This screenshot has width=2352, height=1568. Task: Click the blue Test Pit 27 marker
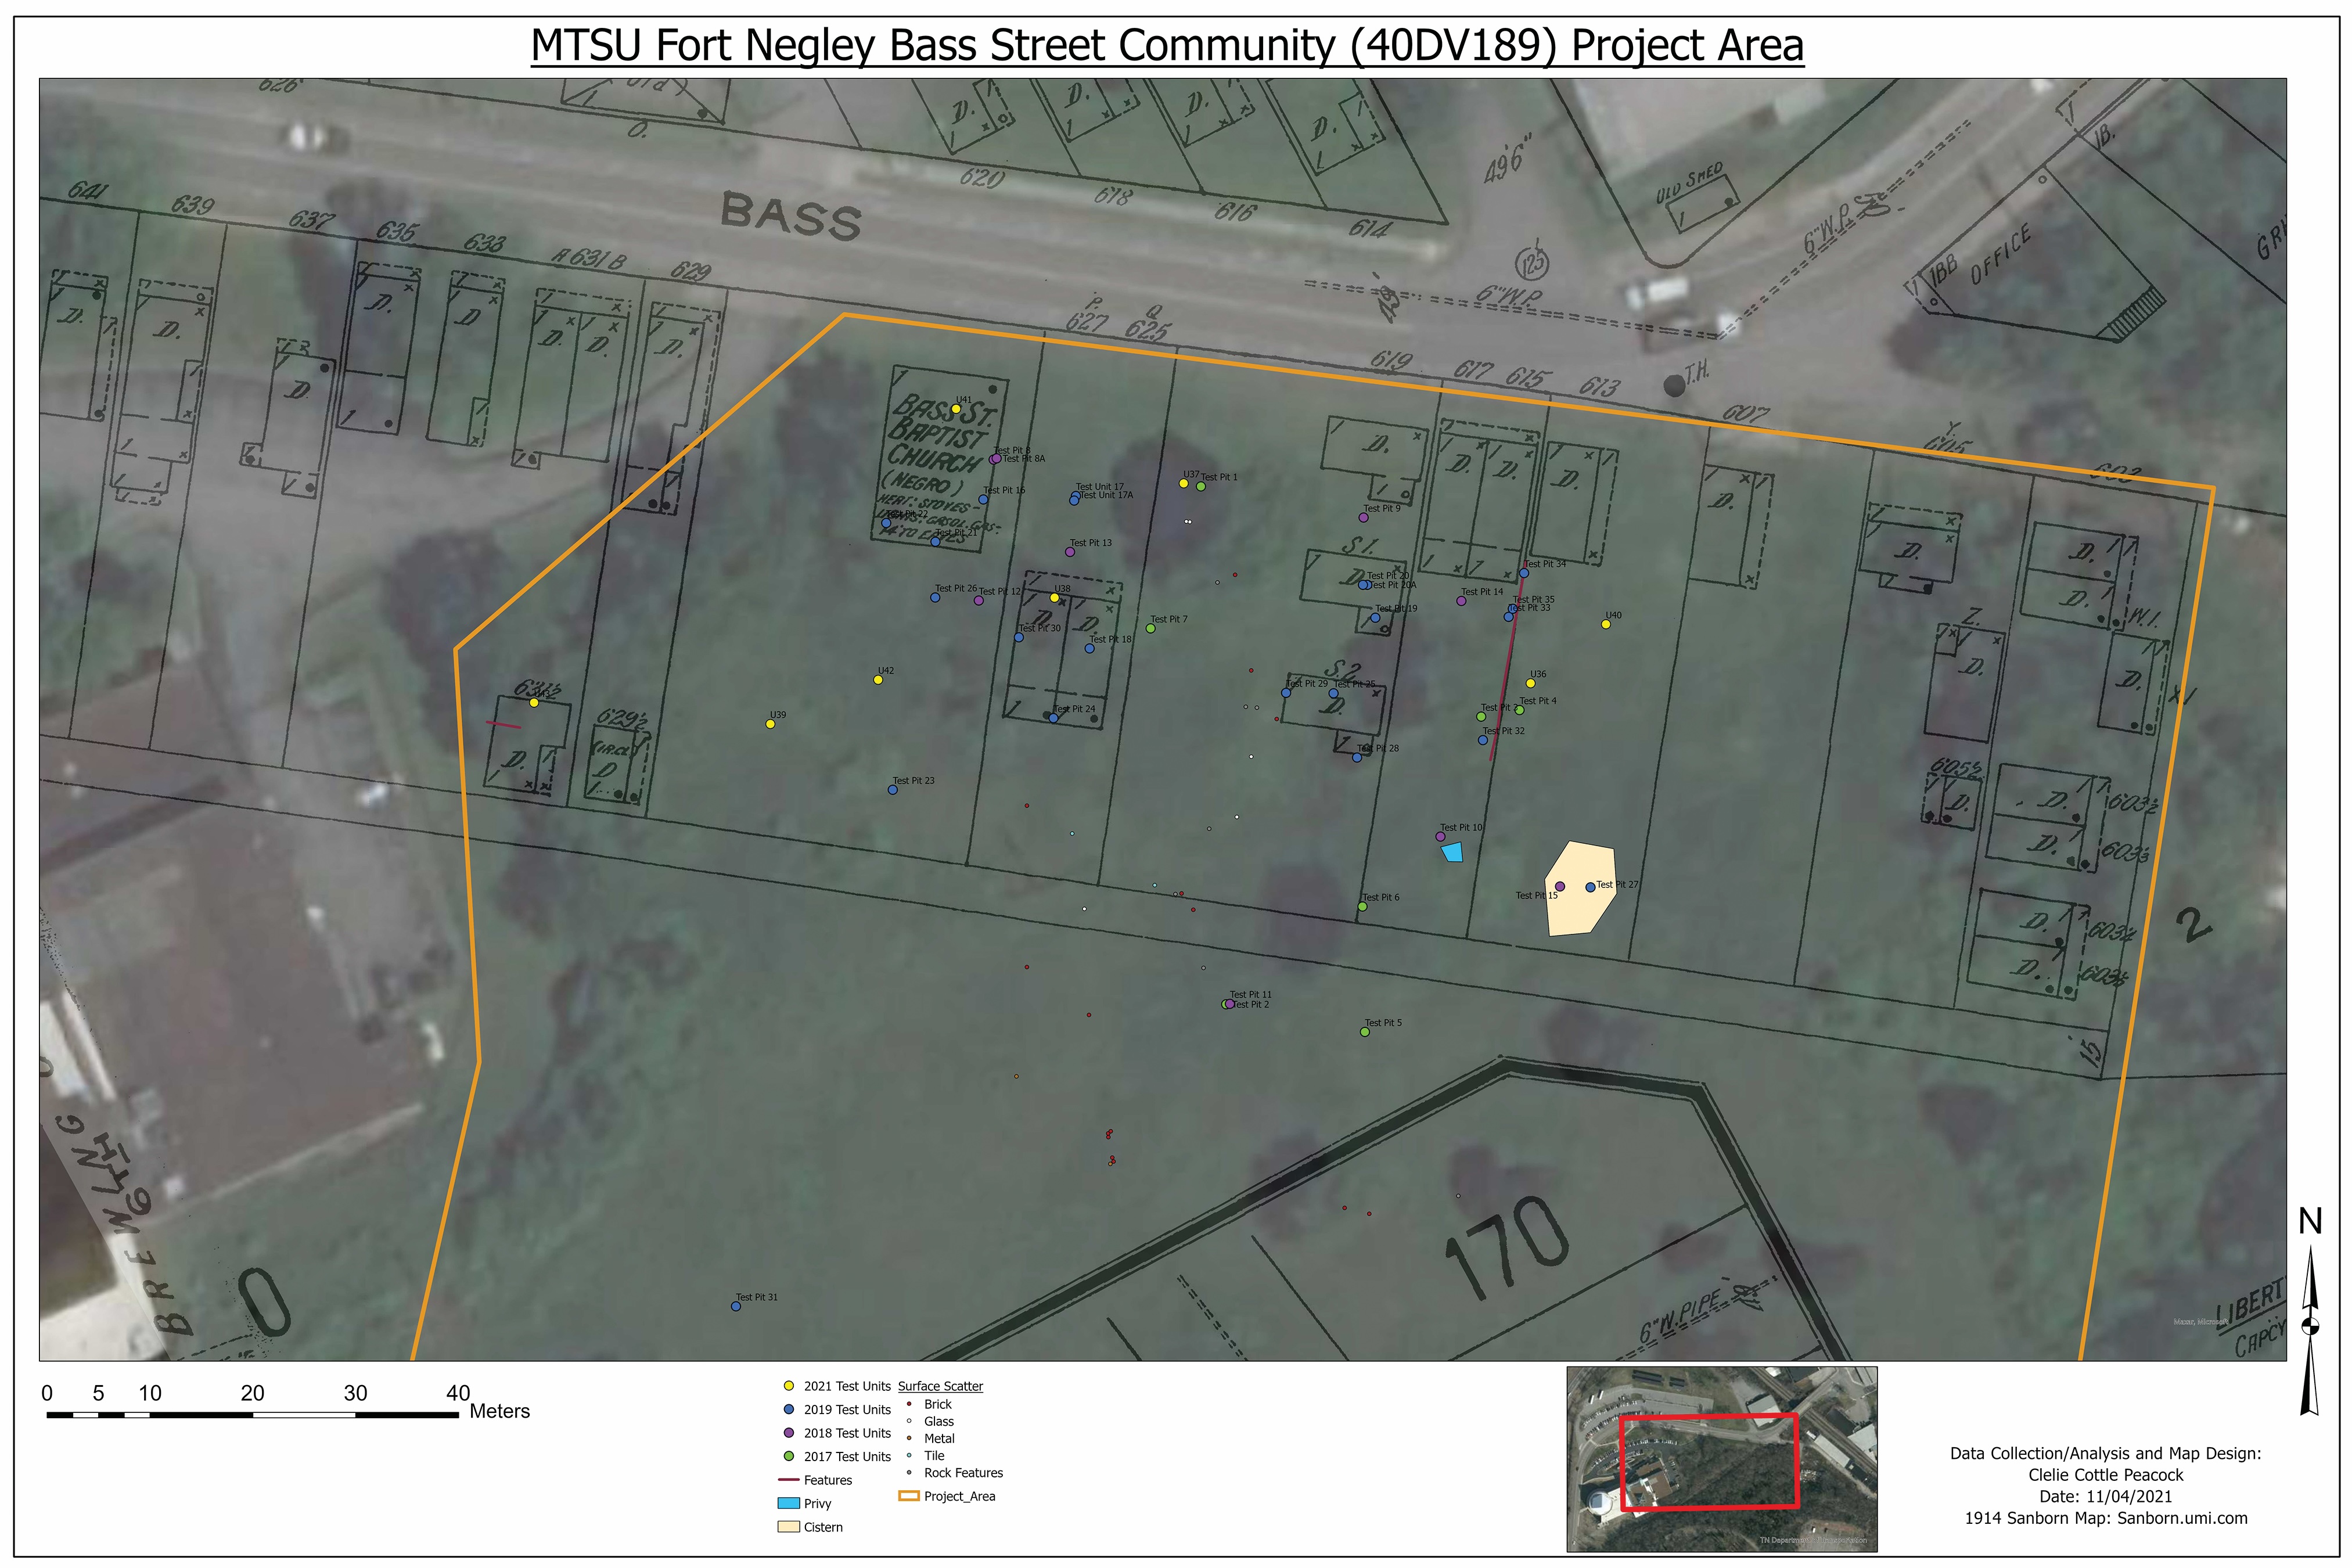pyautogui.click(x=1590, y=887)
